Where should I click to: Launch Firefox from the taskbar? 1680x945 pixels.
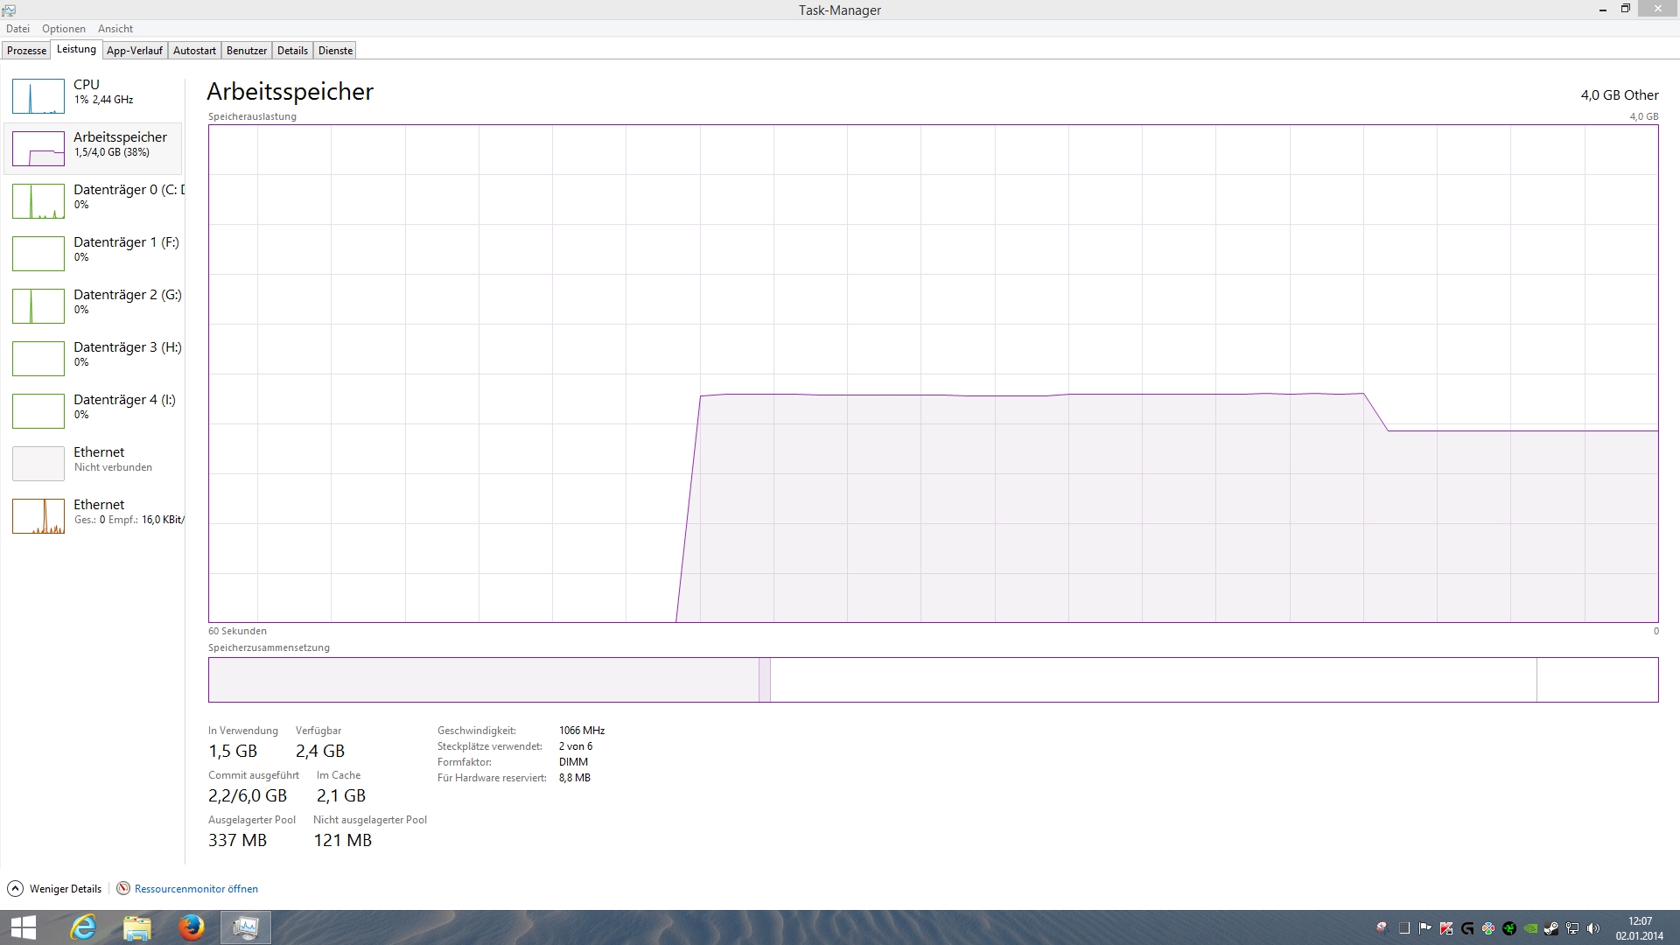[x=192, y=927]
